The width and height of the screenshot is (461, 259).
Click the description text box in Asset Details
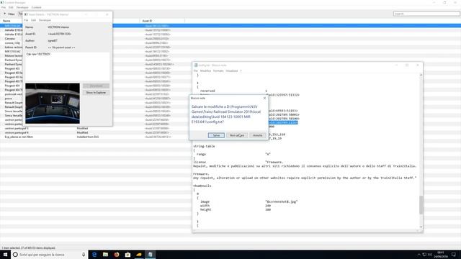coord(67,66)
